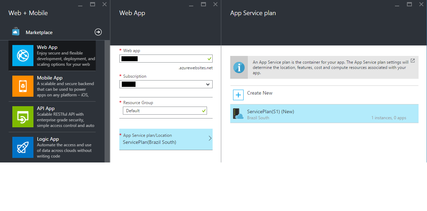Select the API App icon
The image size is (427, 211).
[x=23, y=117]
